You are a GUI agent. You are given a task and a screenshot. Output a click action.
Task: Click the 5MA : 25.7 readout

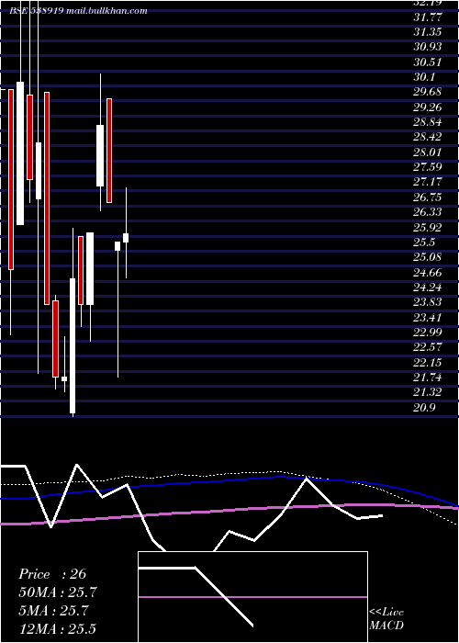[53, 611]
